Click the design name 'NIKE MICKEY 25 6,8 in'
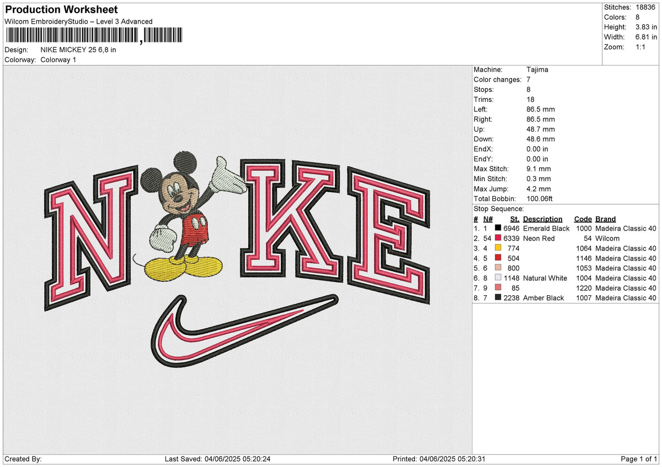Screen dimensions: 662x467 pos(78,50)
